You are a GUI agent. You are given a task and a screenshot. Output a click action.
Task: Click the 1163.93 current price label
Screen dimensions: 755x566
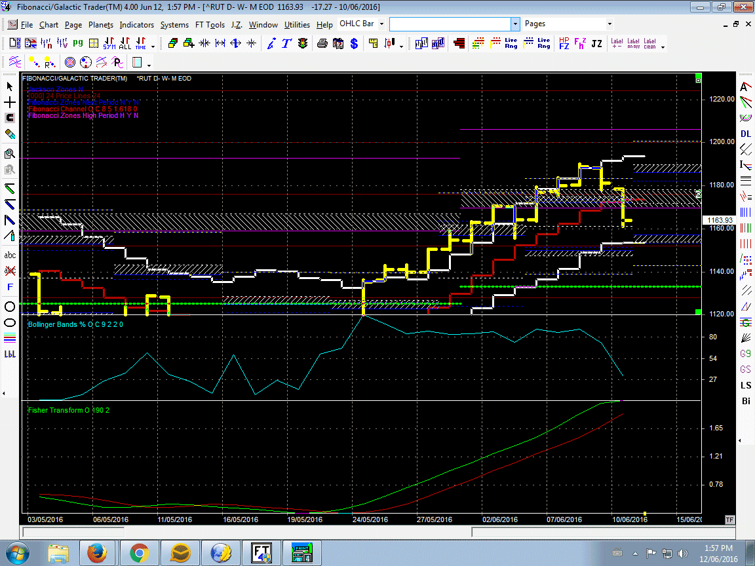click(x=720, y=220)
